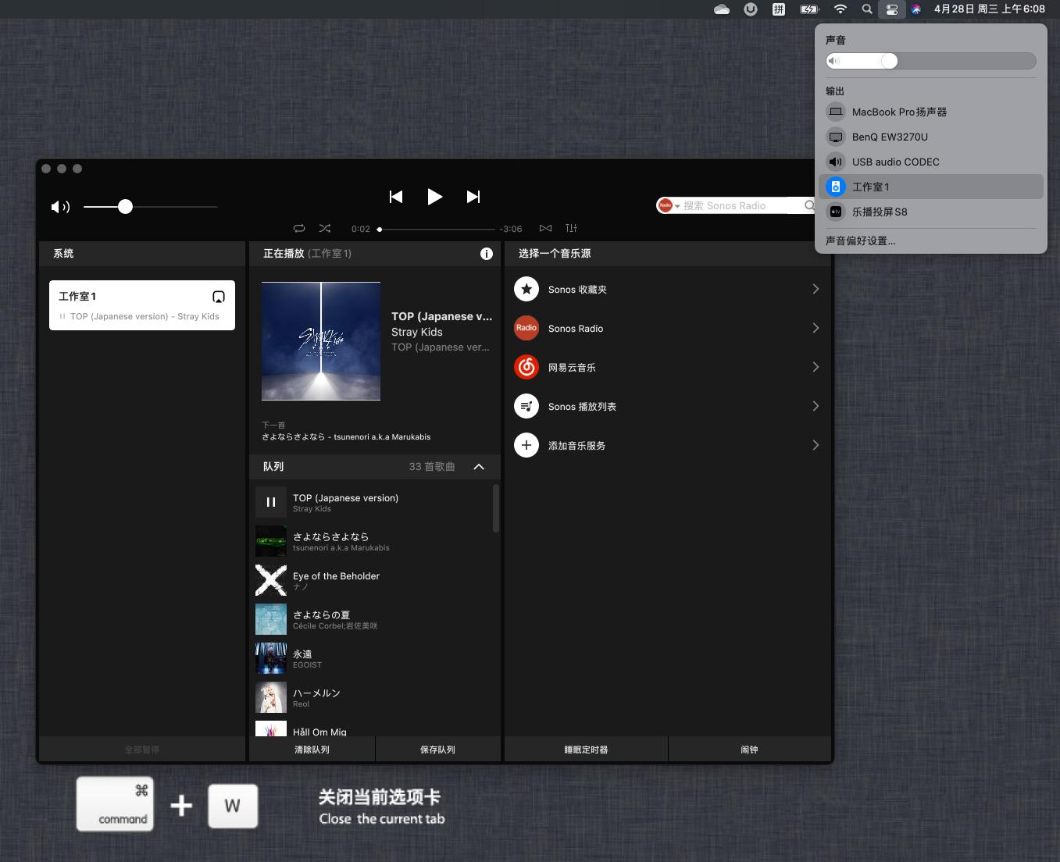Open the 闹钟 alarm button
The height and width of the screenshot is (862, 1060).
click(750, 750)
